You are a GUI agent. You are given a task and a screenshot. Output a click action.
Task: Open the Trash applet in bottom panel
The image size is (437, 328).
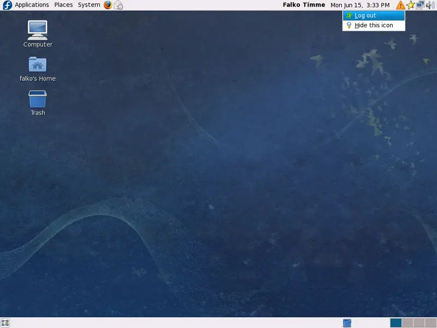tap(347, 323)
